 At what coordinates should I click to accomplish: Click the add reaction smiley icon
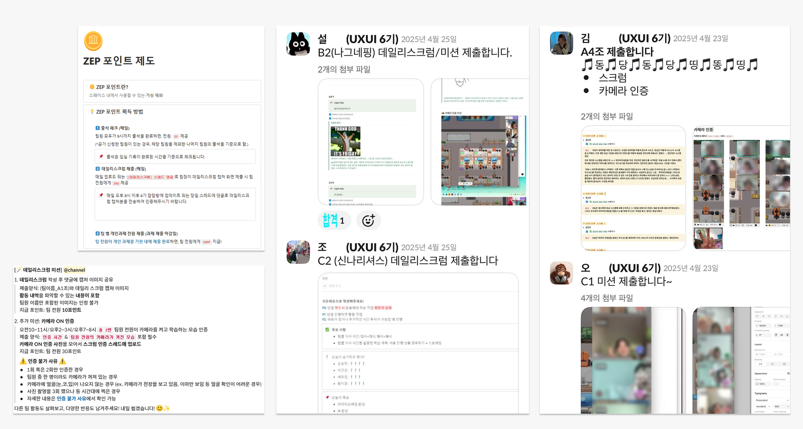(369, 220)
